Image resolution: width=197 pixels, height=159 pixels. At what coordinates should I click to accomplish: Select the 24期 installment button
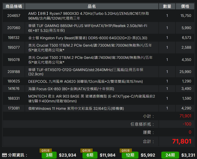pos(170,155)
